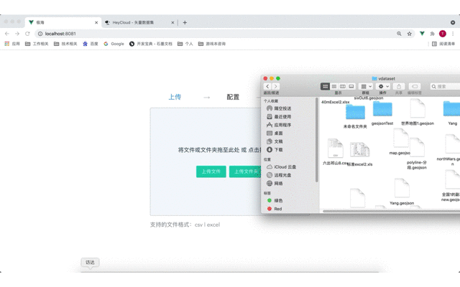Open Finder group-by dropdown
The width and height of the screenshot is (460, 287).
(x=366, y=86)
